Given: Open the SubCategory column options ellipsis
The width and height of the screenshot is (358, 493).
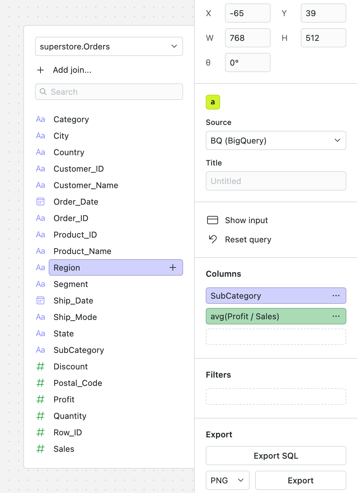Looking at the screenshot, I should coord(336,296).
